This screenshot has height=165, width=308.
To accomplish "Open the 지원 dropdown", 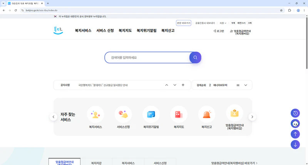I will click(x=223, y=23).
